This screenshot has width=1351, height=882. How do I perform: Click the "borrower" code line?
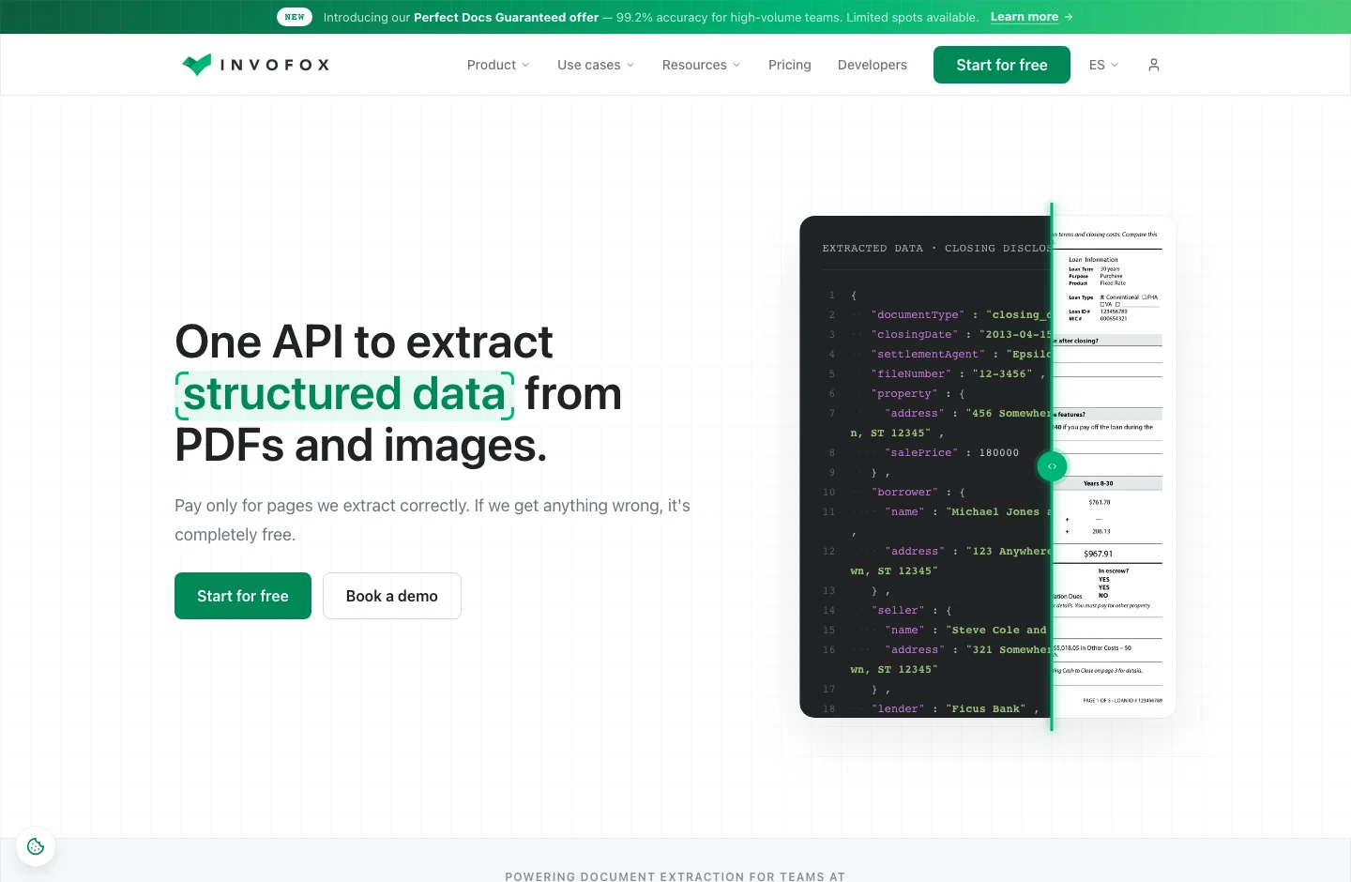[918, 493]
